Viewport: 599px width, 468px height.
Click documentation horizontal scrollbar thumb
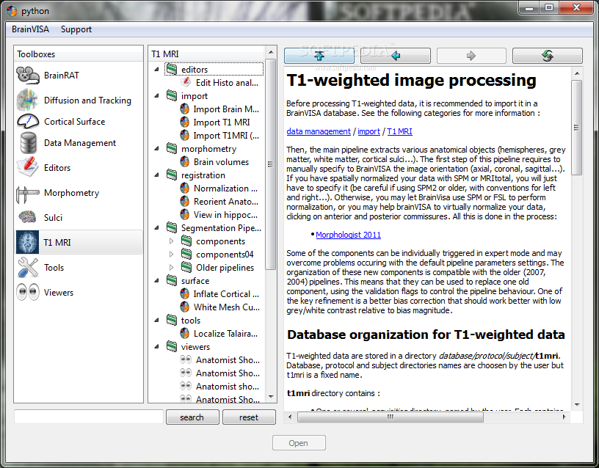[x=391, y=417]
